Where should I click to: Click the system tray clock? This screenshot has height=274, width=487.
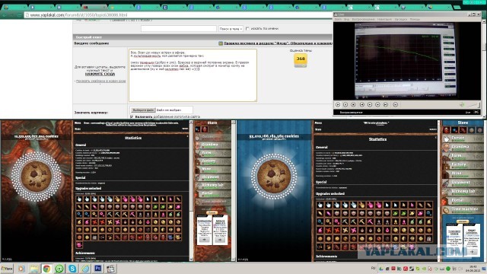point(473,268)
